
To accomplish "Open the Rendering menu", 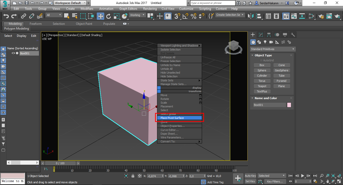I will (150, 9).
